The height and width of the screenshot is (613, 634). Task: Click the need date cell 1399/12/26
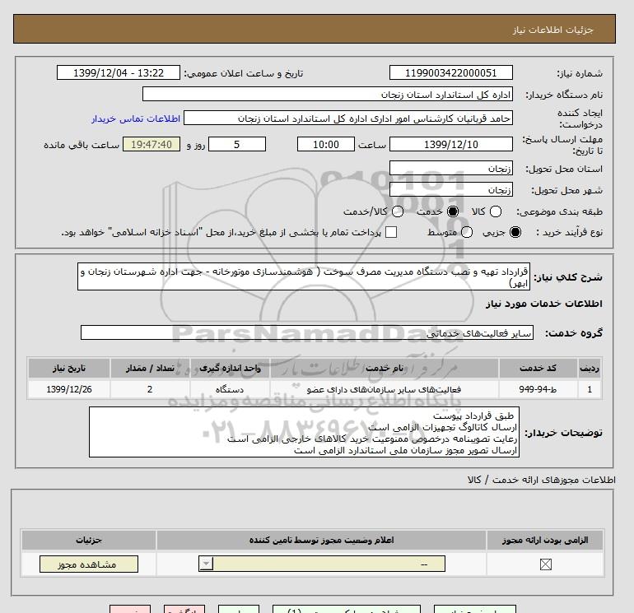pyautogui.click(x=68, y=389)
